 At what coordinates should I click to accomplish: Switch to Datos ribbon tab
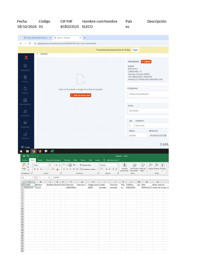(76, 160)
